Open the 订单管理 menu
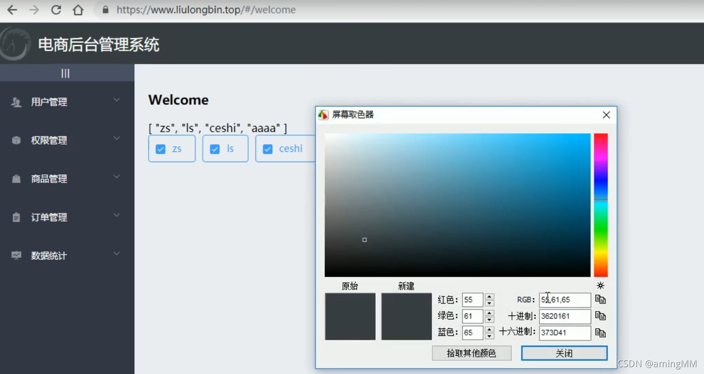This screenshot has width=704, height=374. [67, 218]
